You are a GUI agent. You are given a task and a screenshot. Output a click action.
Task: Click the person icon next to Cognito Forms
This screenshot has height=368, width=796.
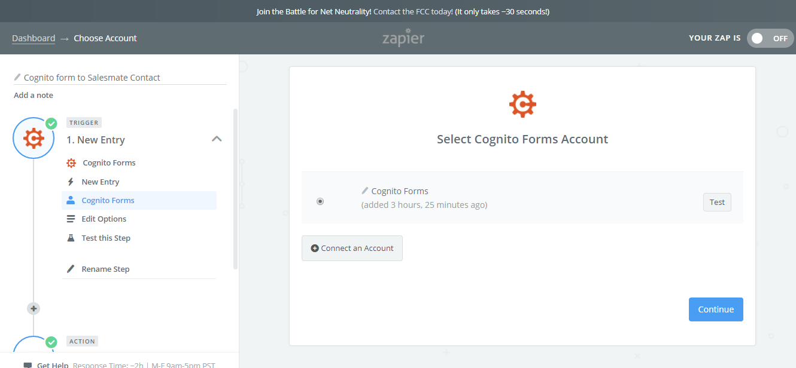click(71, 200)
